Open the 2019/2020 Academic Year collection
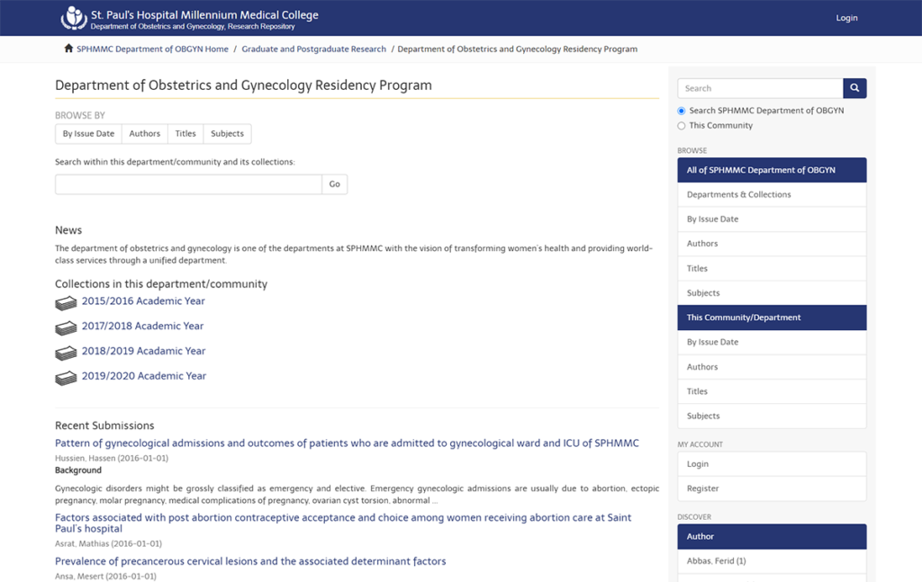This screenshot has width=922, height=582. [x=144, y=376]
